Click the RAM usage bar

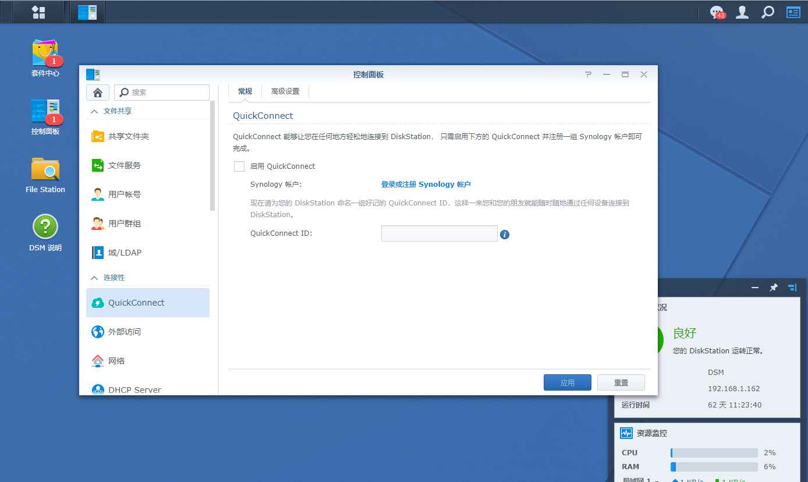click(714, 467)
